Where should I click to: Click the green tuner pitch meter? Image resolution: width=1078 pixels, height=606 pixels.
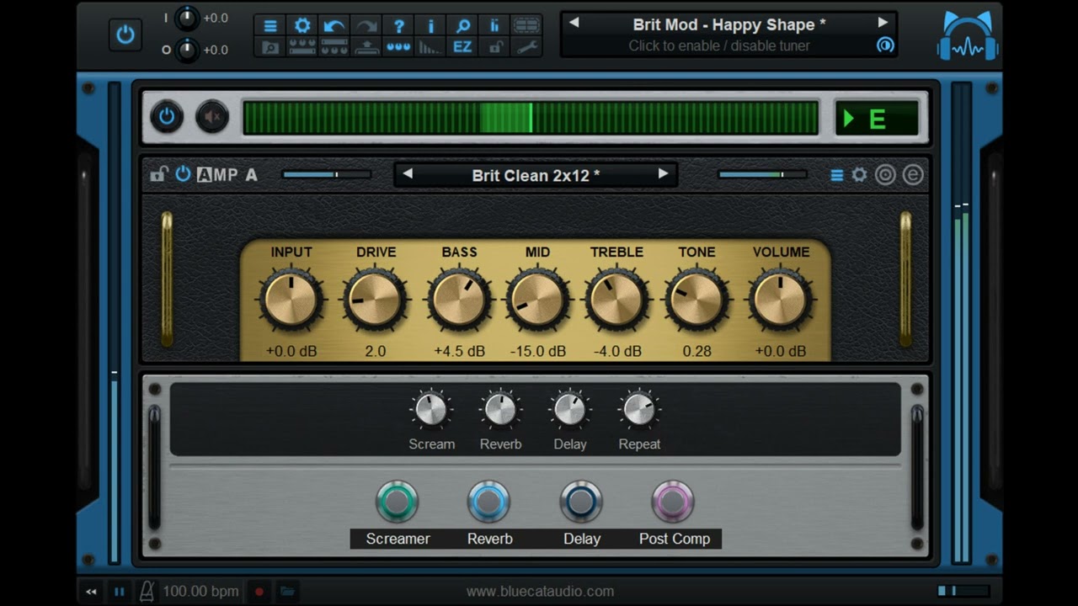point(531,118)
